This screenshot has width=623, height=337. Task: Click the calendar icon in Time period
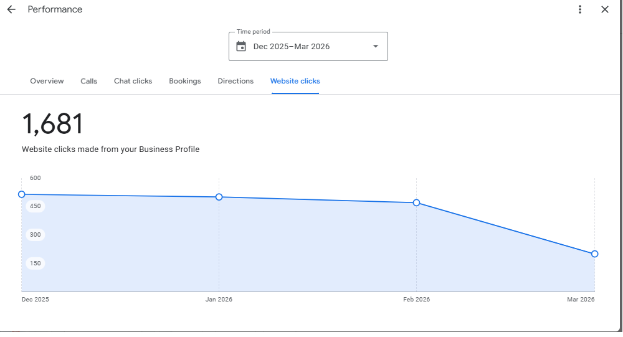(x=241, y=47)
